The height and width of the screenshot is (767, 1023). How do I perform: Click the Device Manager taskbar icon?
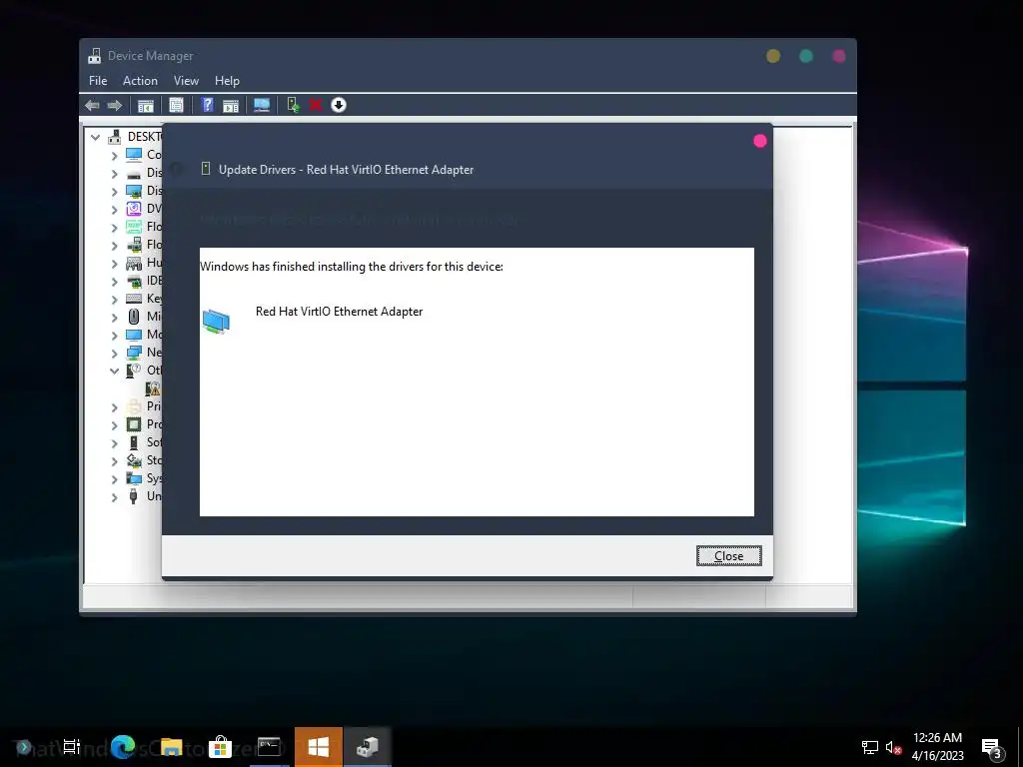[368, 747]
